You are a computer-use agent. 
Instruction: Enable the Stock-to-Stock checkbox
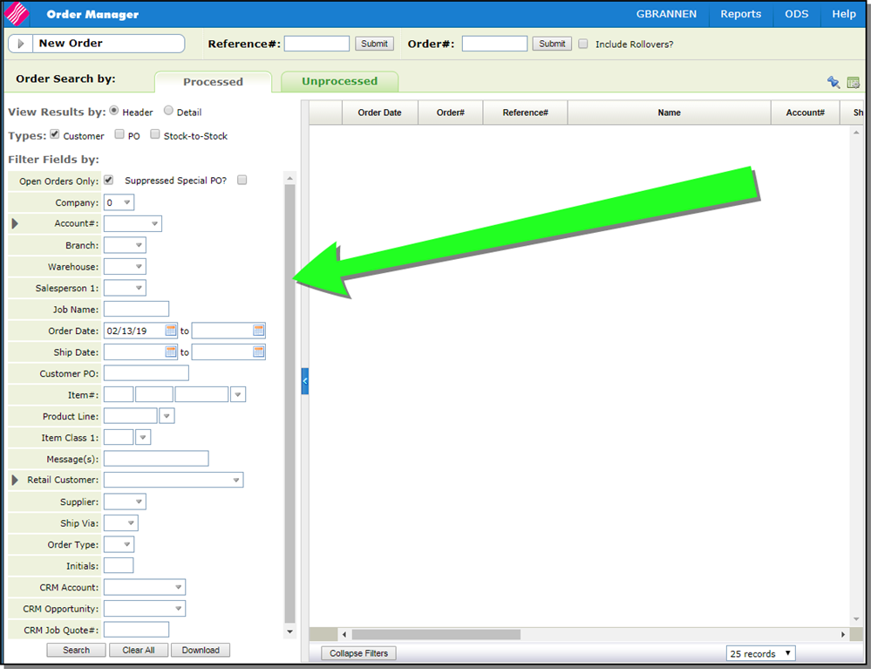tap(155, 134)
